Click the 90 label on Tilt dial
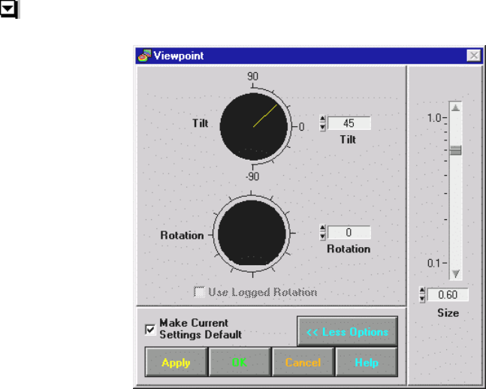The image size is (486, 389). (252, 77)
